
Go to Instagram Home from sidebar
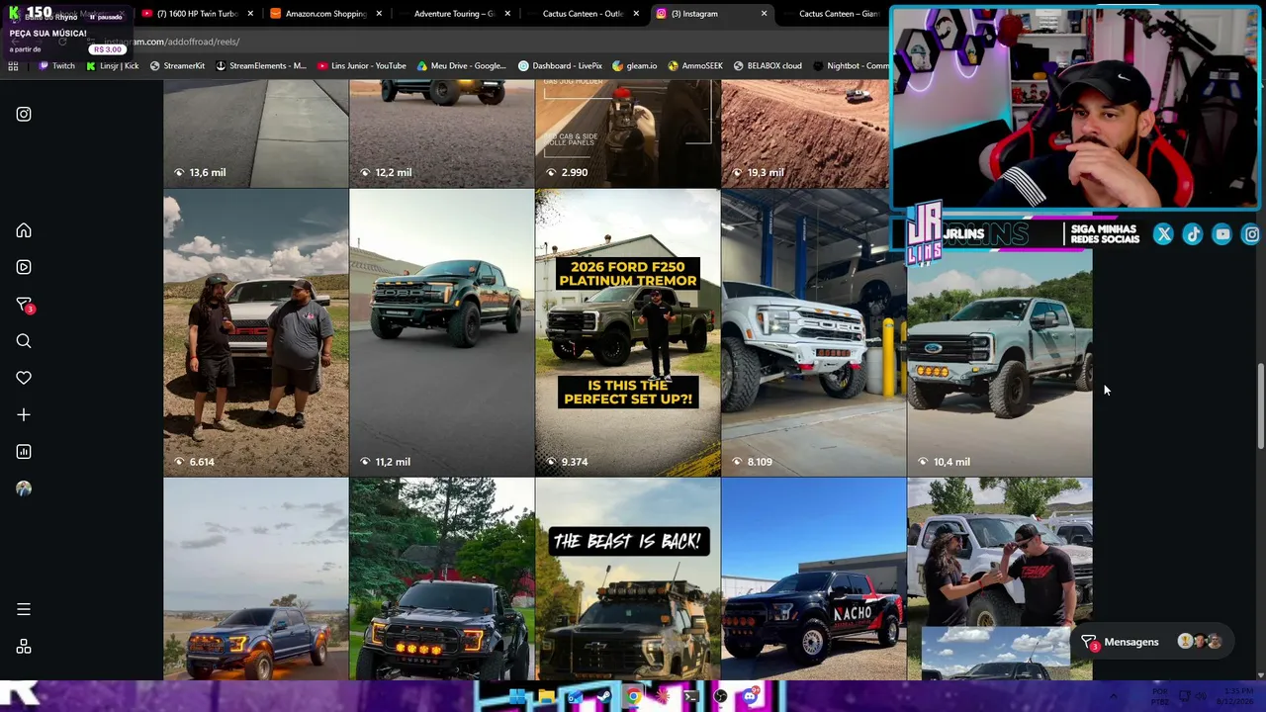click(24, 230)
